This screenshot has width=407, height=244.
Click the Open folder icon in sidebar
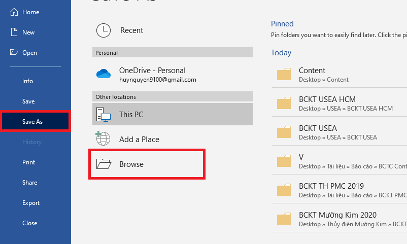coord(14,52)
